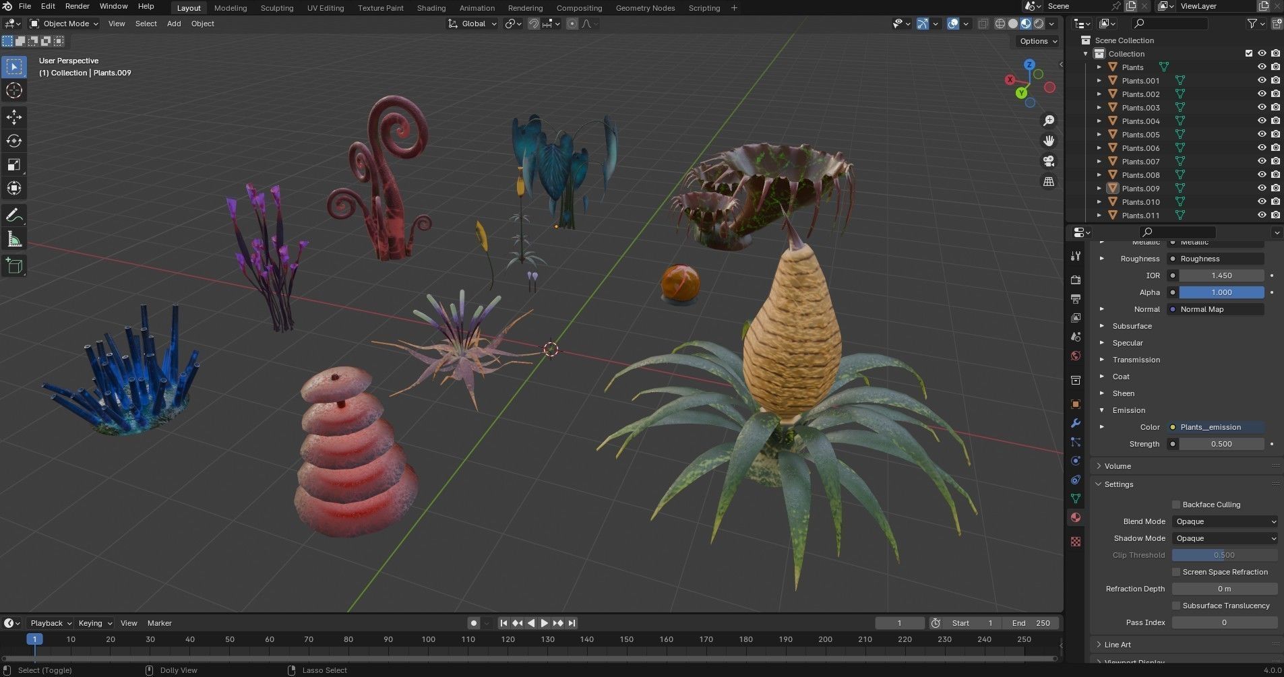This screenshot has width=1284, height=677.
Task: Open the Playback popover in timeline
Action: coord(50,623)
